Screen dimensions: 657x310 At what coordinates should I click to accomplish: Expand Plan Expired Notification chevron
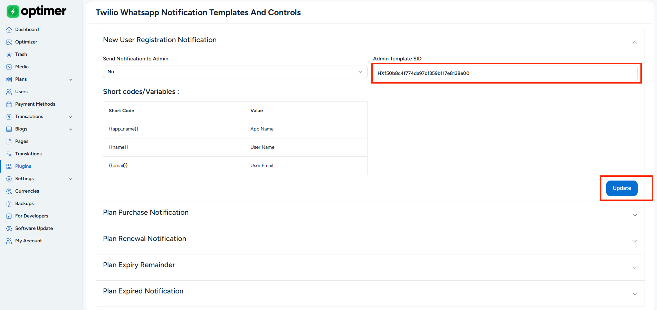tap(635, 294)
